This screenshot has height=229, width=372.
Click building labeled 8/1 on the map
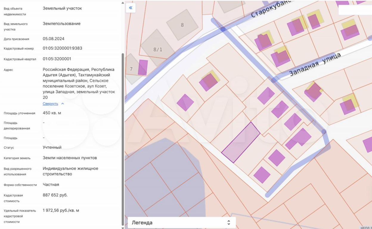[x=158, y=49]
